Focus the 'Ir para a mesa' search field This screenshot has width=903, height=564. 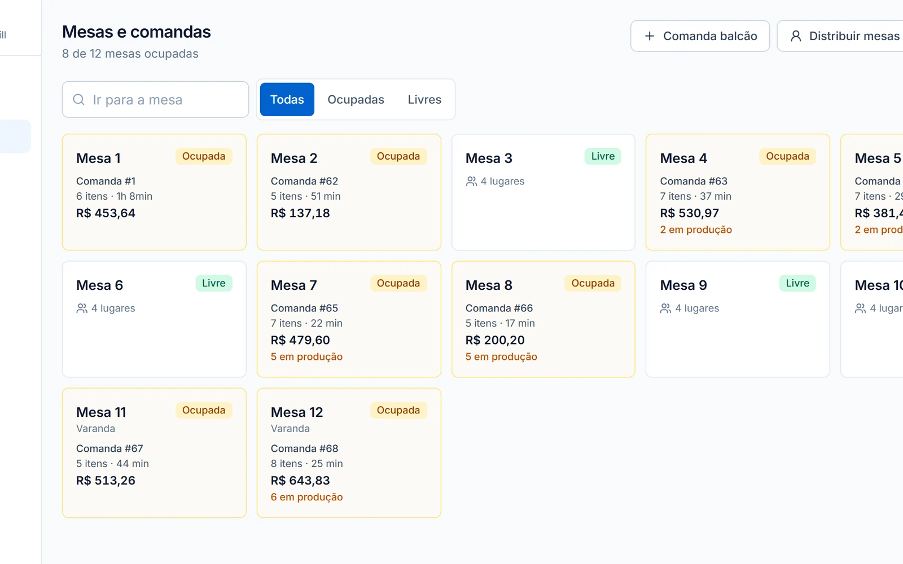(155, 100)
